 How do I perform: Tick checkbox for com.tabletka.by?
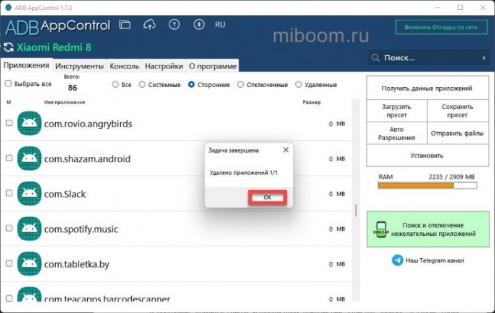(x=9, y=264)
